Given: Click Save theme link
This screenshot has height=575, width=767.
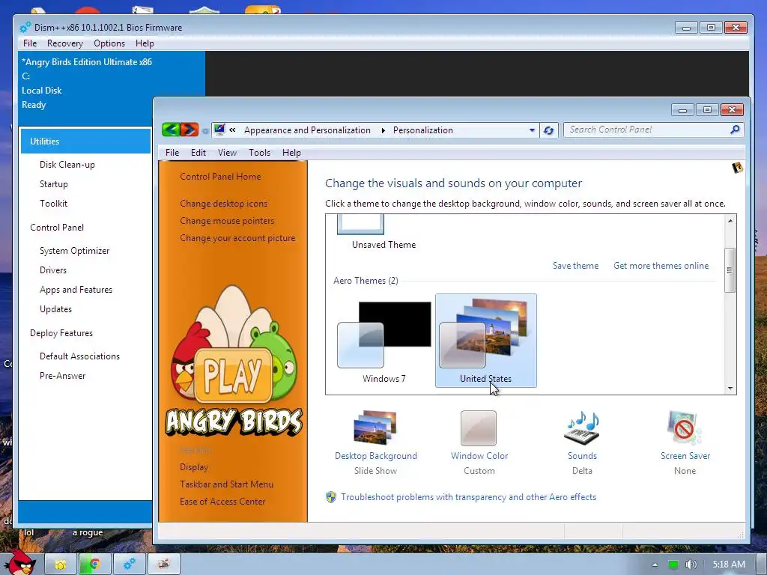Looking at the screenshot, I should point(575,266).
